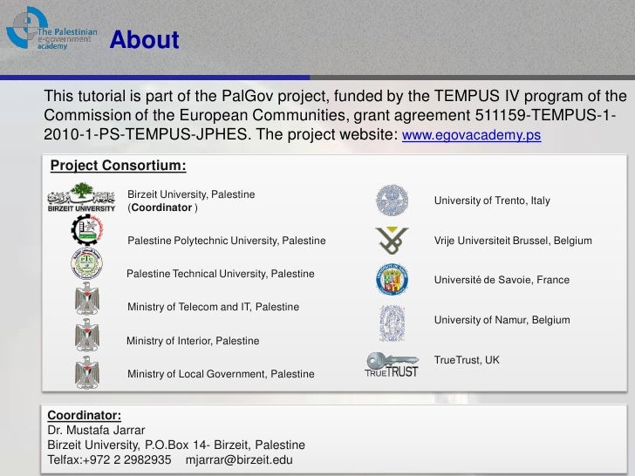The width and height of the screenshot is (635, 476).
Task: Click the Université de Savoie crest
Action: [392, 279]
